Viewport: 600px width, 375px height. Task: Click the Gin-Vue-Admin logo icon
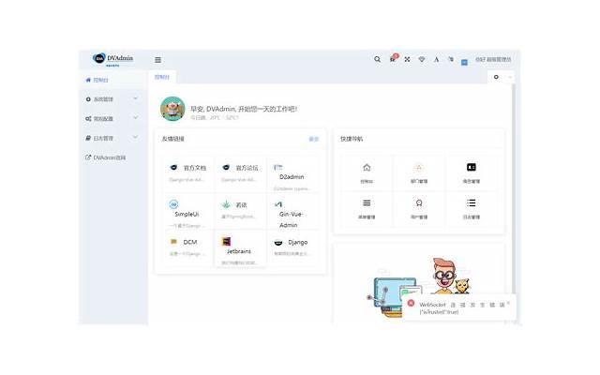[x=278, y=204]
